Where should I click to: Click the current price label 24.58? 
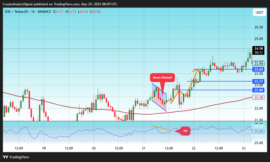pos(259,49)
